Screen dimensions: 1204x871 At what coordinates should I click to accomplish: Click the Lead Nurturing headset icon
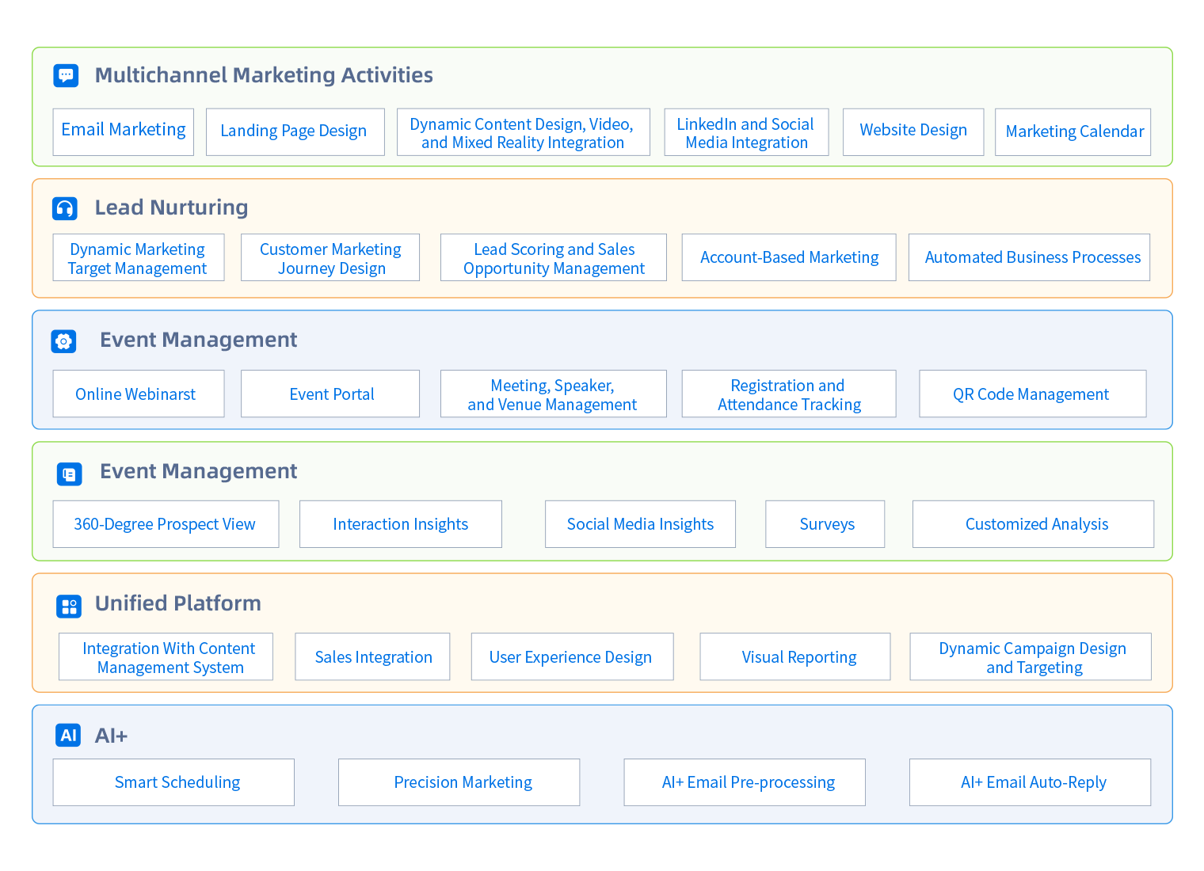point(65,208)
